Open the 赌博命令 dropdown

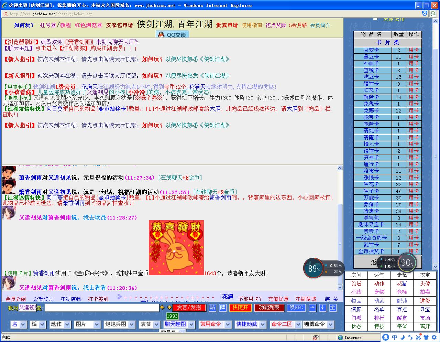318,324
